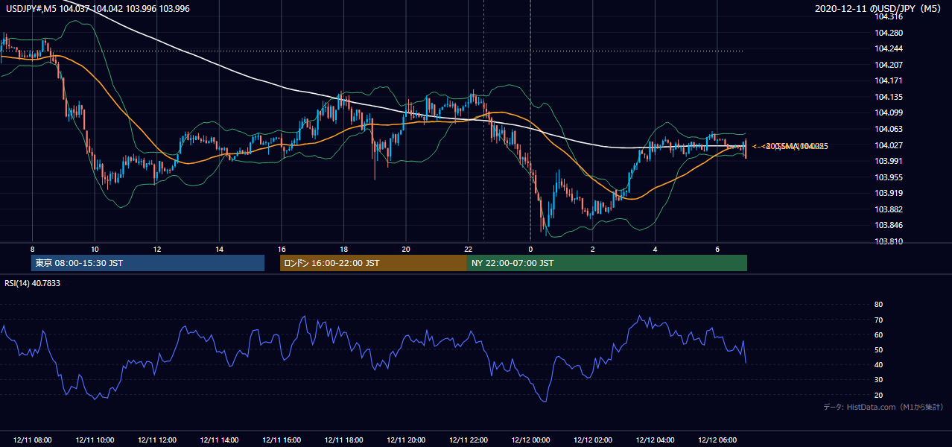Screen dimensions: 952x447
Task: Select the ロンドン 16:00-22:00 JST session bar
Action: tap(373, 263)
